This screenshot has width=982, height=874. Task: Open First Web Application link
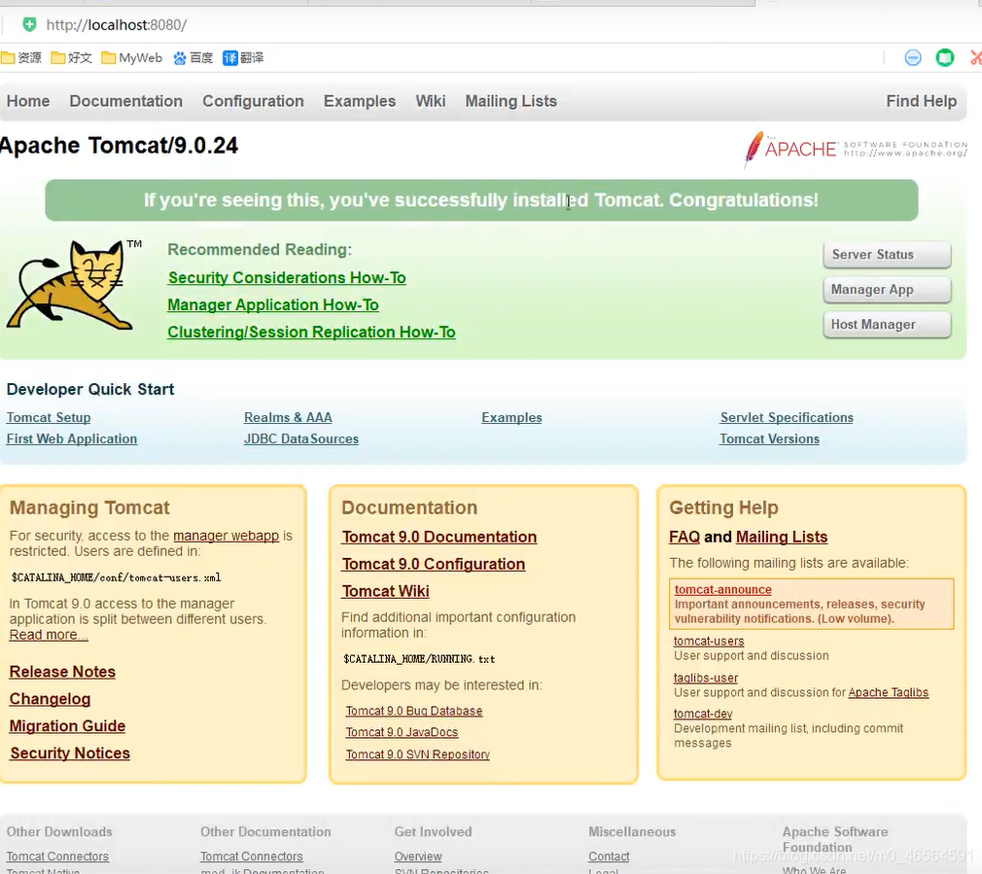(71, 438)
